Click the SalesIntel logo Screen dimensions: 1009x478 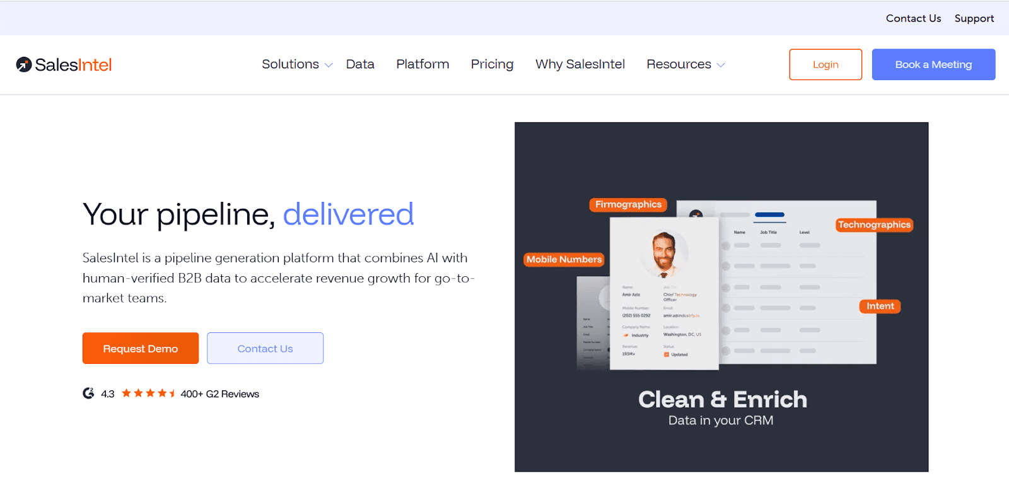click(x=64, y=64)
